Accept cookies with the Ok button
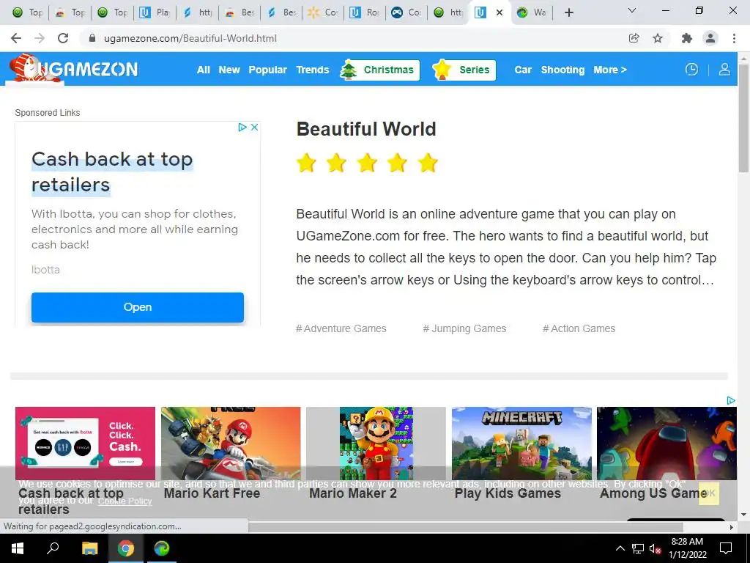 pos(708,493)
